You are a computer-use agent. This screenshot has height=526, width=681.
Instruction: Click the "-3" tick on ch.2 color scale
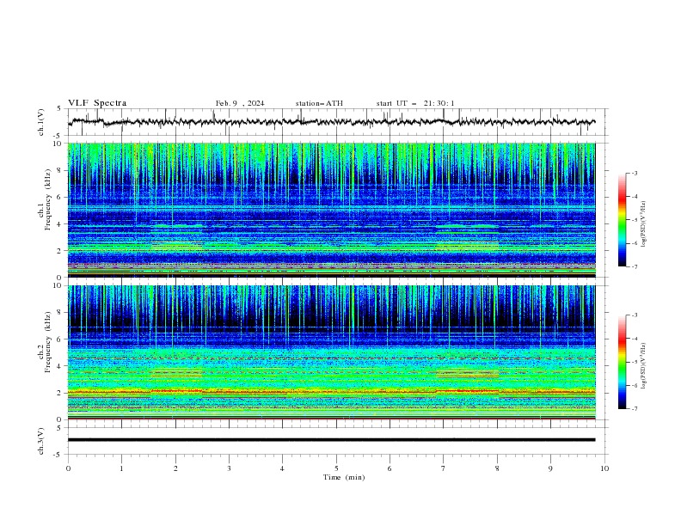pos(635,315)
